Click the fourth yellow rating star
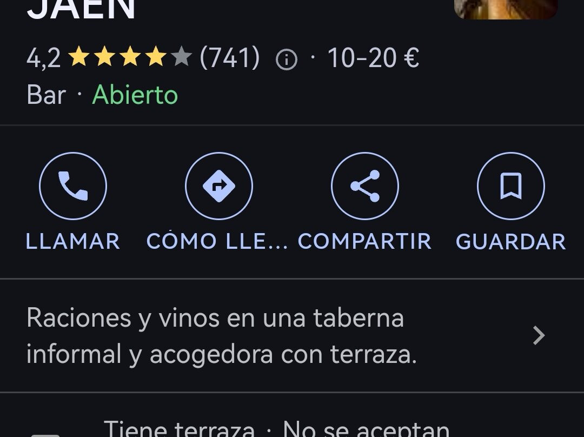 [x=155, y=56]
